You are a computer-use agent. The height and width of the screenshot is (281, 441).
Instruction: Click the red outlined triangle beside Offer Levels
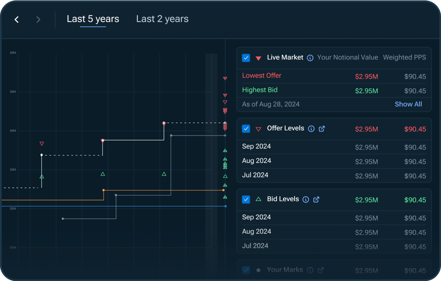click(258, 129)
